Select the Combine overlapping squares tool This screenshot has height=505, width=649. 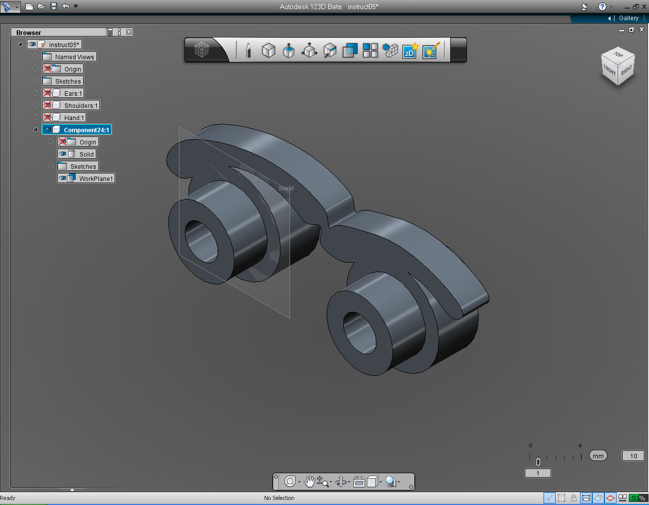(350, 50)
